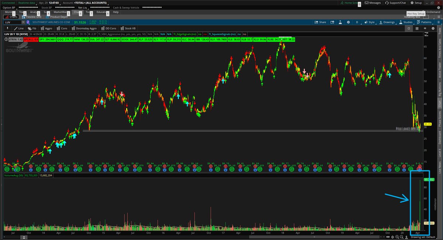Click the info icon before $TRIN label

coord(6,39)
